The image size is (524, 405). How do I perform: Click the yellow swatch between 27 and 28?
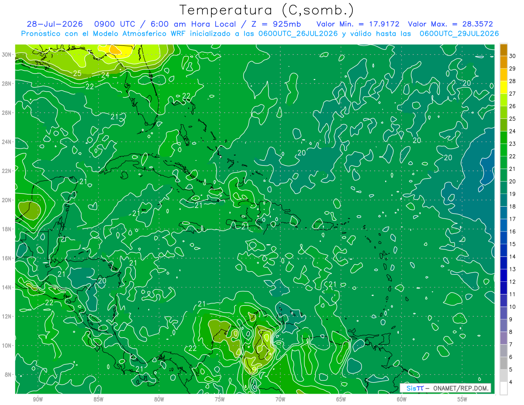point(504,87)
